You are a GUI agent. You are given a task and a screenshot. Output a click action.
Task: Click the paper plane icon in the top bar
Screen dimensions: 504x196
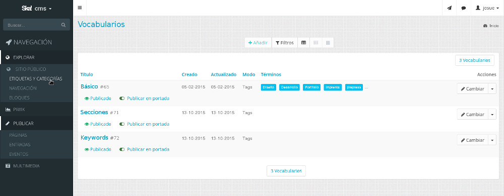pos(449,8)
